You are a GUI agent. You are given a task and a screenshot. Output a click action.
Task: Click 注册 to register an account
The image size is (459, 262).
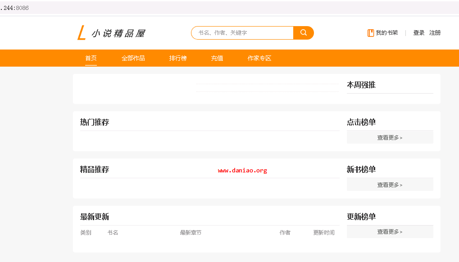pyautogui.click(x=435, y=33)
